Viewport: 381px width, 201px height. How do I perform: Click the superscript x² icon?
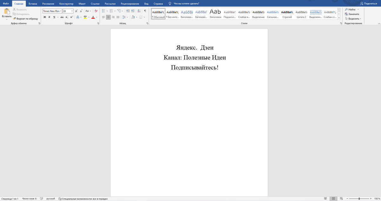[71, 17]
